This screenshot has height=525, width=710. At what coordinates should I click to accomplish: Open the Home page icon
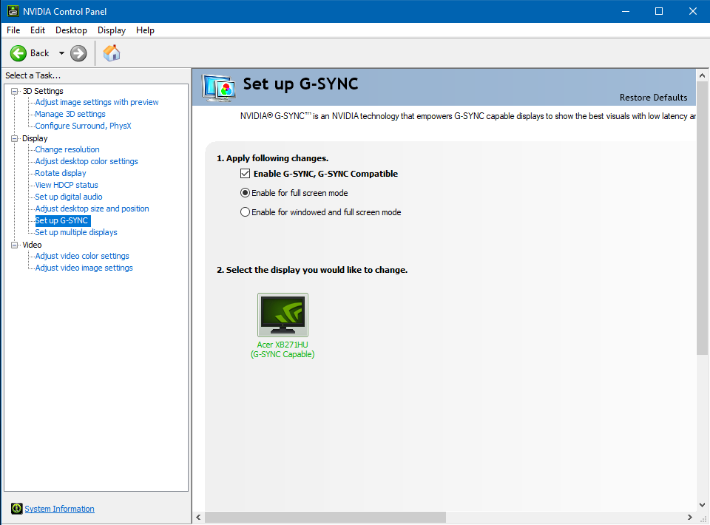(x=112, y=53)
